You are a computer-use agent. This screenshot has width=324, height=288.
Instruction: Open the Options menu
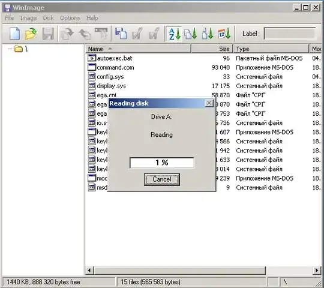point(70,18)
